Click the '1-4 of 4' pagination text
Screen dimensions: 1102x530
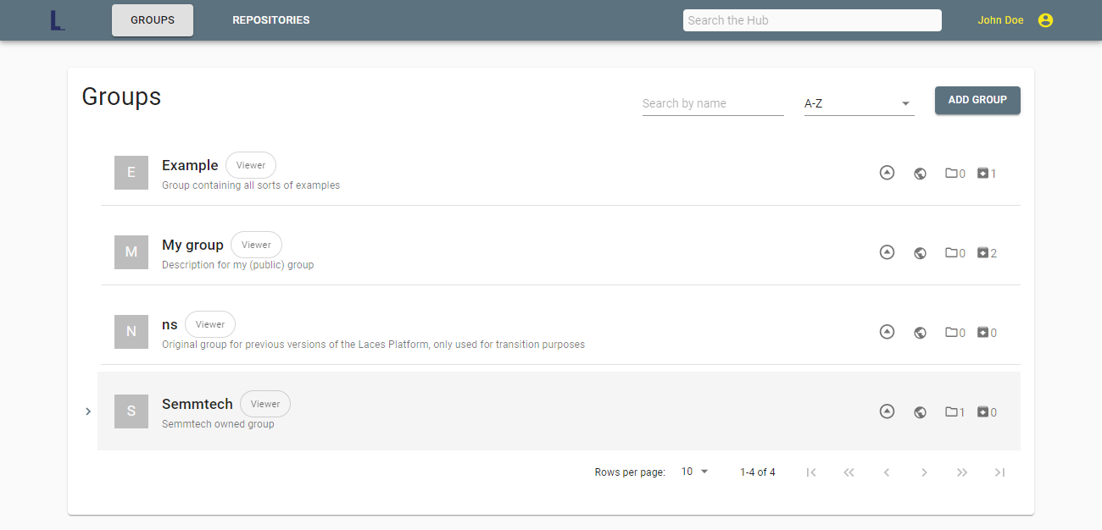(x=758, y=472)
